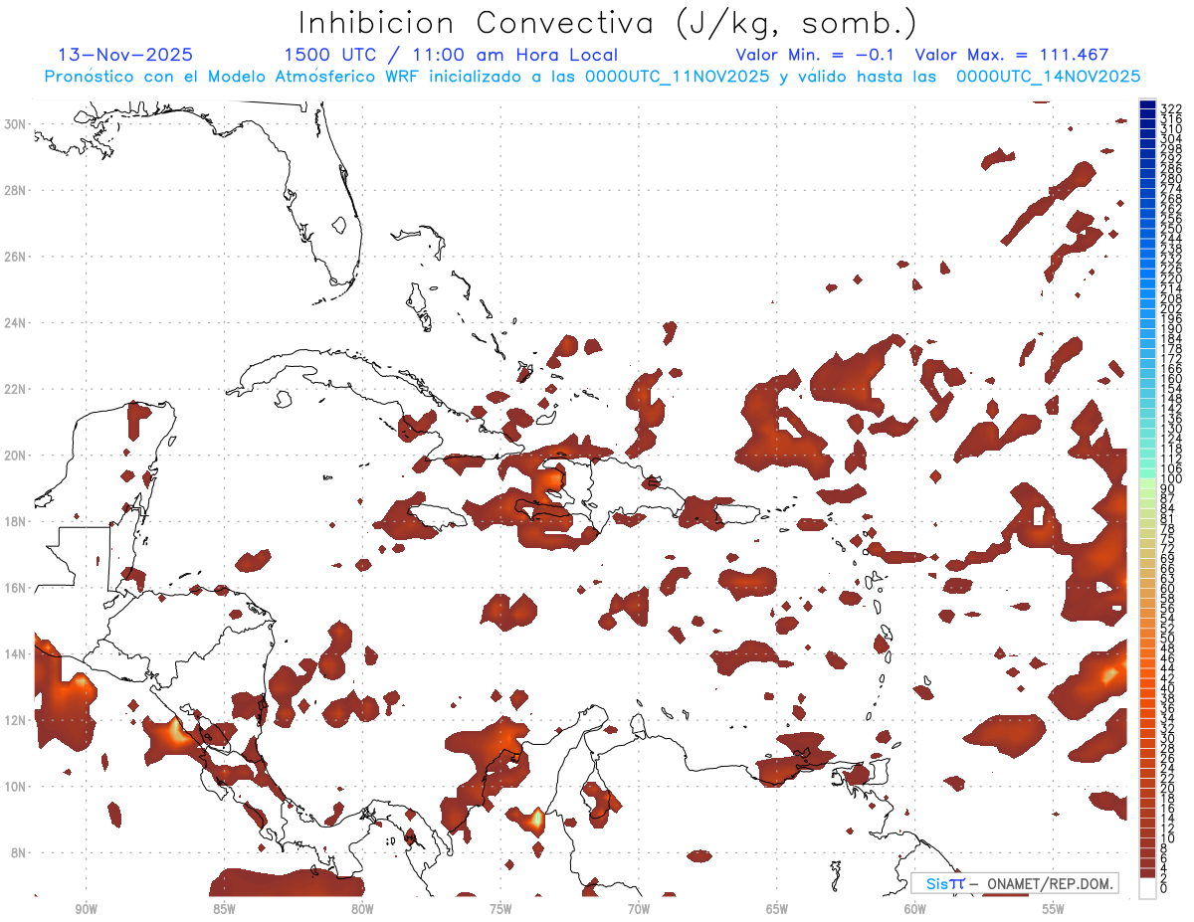The width and height of the screenshot is (1194, 922).
Task: Click the '60W' longitude label
Action: 915,908
